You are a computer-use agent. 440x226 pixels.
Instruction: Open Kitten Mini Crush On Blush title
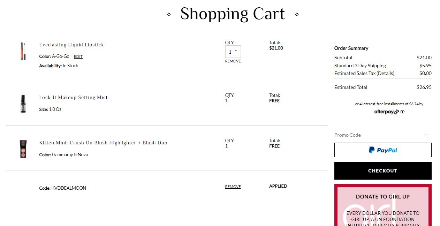103,143
